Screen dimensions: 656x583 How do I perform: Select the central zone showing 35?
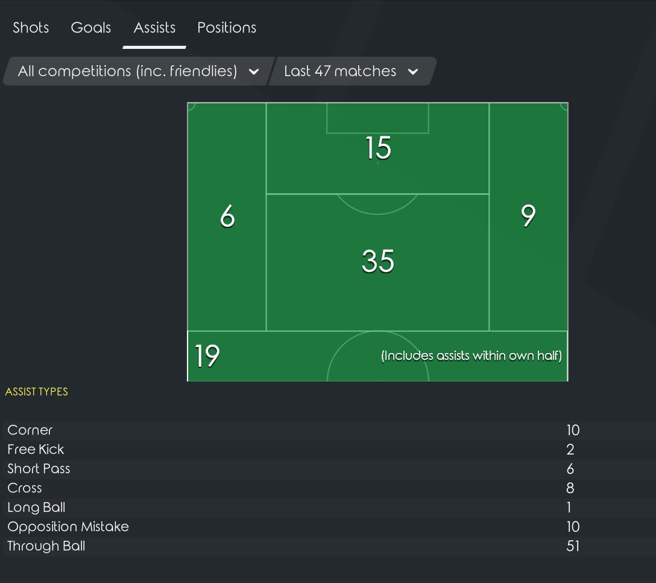[x=377, y=262]
